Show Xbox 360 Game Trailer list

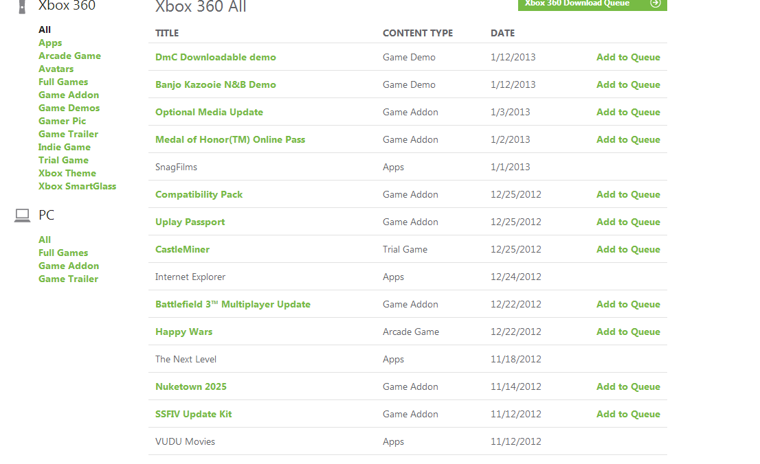[68, 134]
